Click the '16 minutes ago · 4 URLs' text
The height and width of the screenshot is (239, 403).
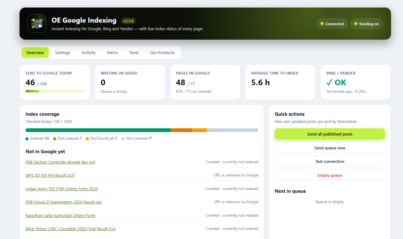pyautogui.click(x=346, y=92)
